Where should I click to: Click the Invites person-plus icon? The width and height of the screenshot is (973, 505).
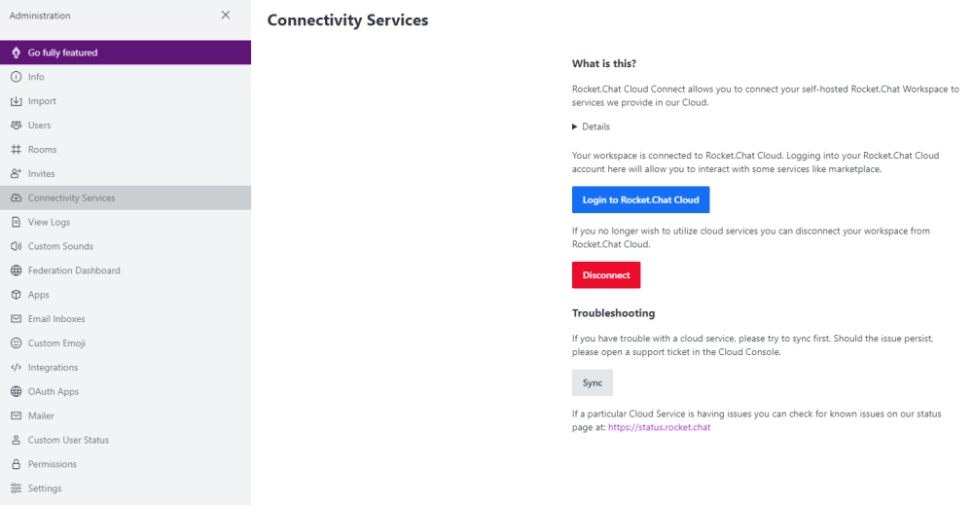point(17,174)
